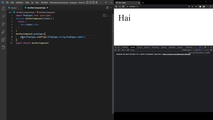The width and height of the screenshot is (213, 120).
Task: Clear the console
Action: [x=119, y=50]
